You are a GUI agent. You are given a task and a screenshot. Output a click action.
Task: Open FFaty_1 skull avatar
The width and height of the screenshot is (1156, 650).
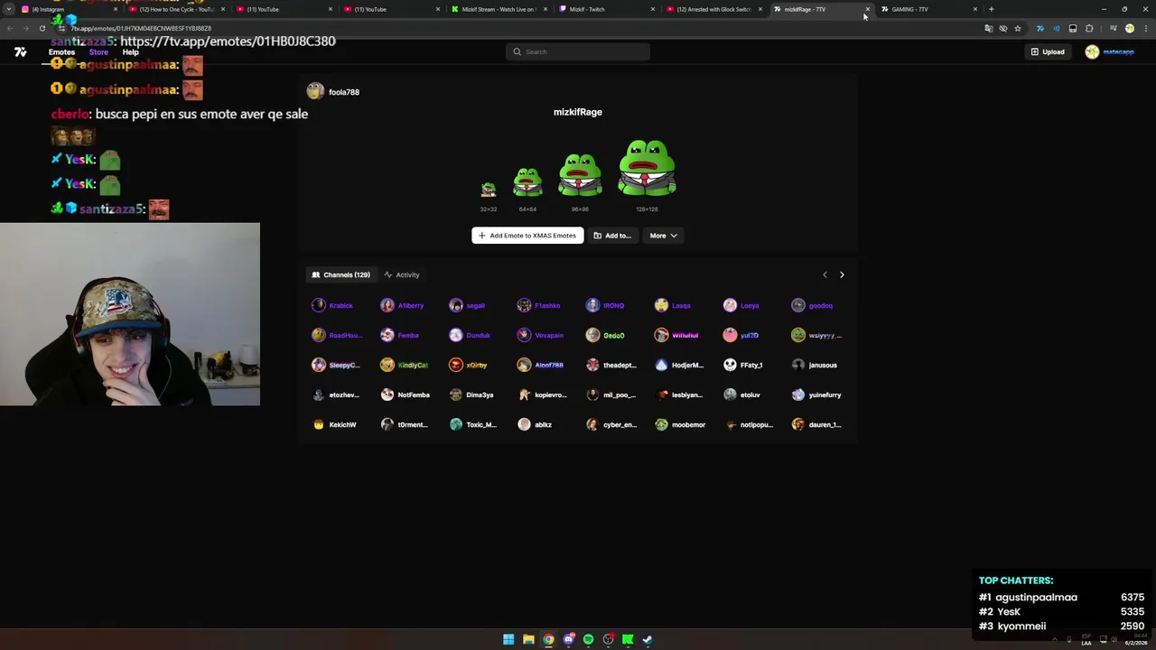coord(730,365)
